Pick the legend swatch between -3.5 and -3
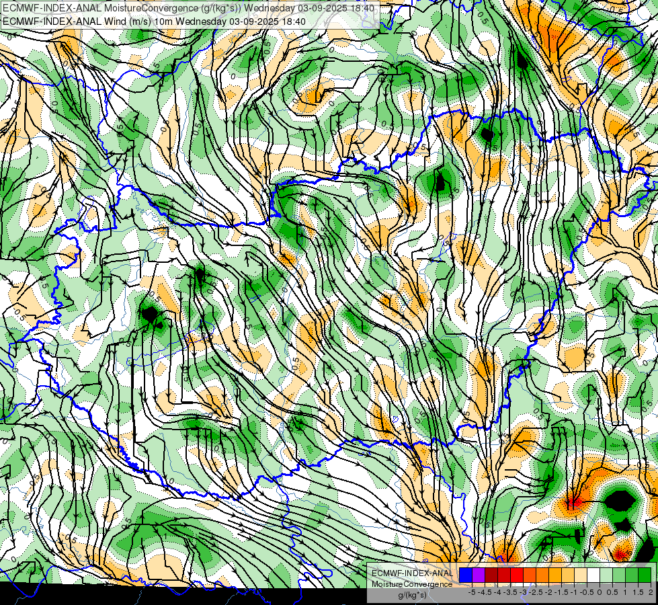 [517, 575]
